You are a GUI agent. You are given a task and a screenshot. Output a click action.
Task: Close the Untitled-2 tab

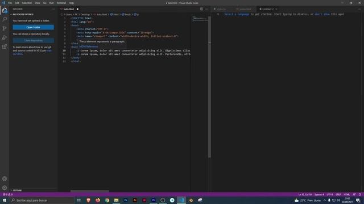click(x=276, y=9)
